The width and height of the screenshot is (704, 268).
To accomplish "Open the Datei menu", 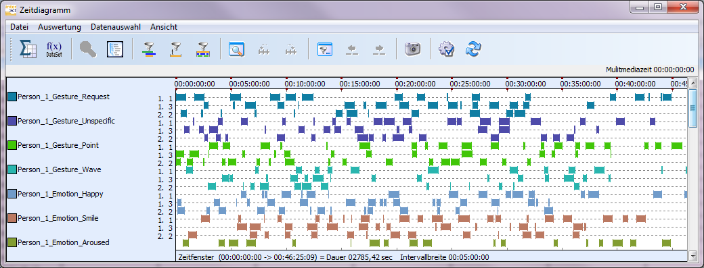I will click(20, 27).
